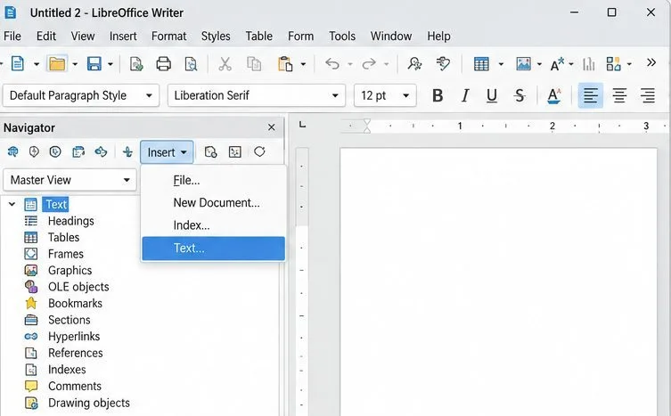This screenshot has height=416, width=671.
Task: Toggle Strikethrough formatting
Action: pos(520,95)
